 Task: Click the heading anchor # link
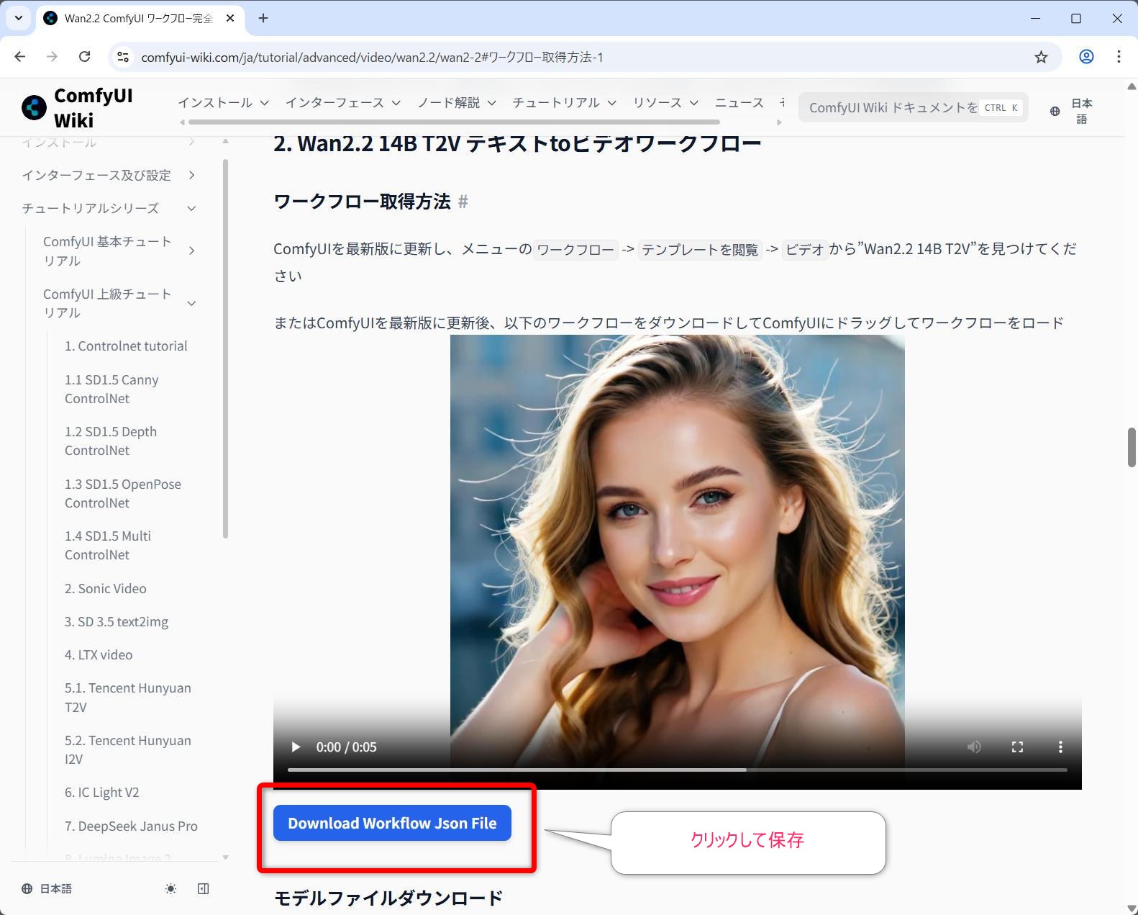coord(463,202)
